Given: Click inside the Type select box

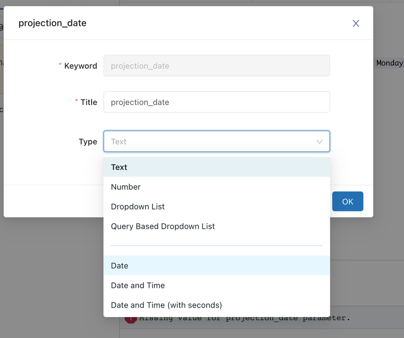Looking at the screenshot, I should 210,142.
